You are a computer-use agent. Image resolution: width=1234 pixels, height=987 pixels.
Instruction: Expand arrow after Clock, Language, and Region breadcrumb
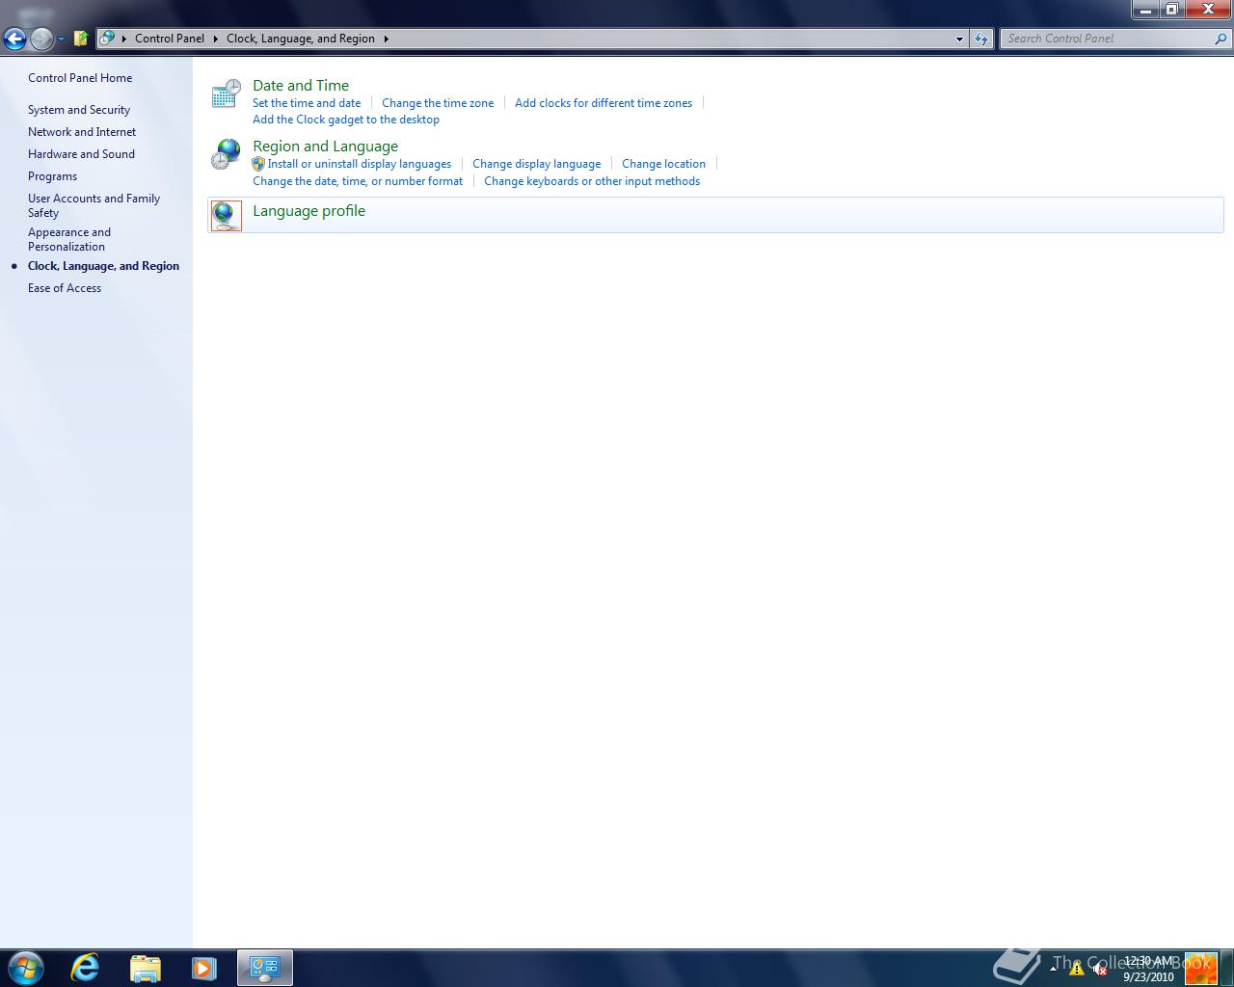[x=386, y=39]
